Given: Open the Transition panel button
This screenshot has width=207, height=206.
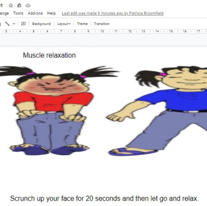Looking at the screenshot, I should click(x=102, y=24).
